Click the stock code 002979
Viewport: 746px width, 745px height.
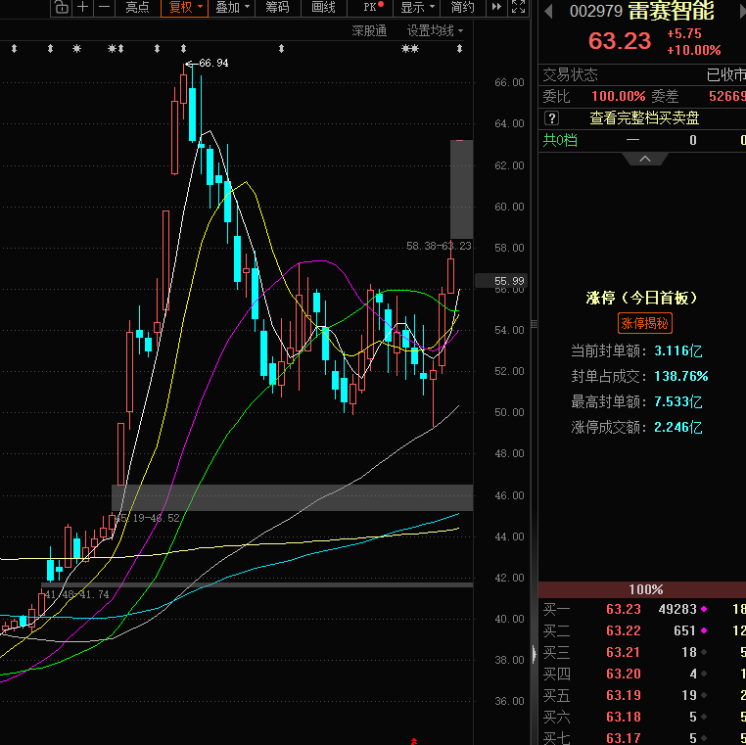point(596,11)
